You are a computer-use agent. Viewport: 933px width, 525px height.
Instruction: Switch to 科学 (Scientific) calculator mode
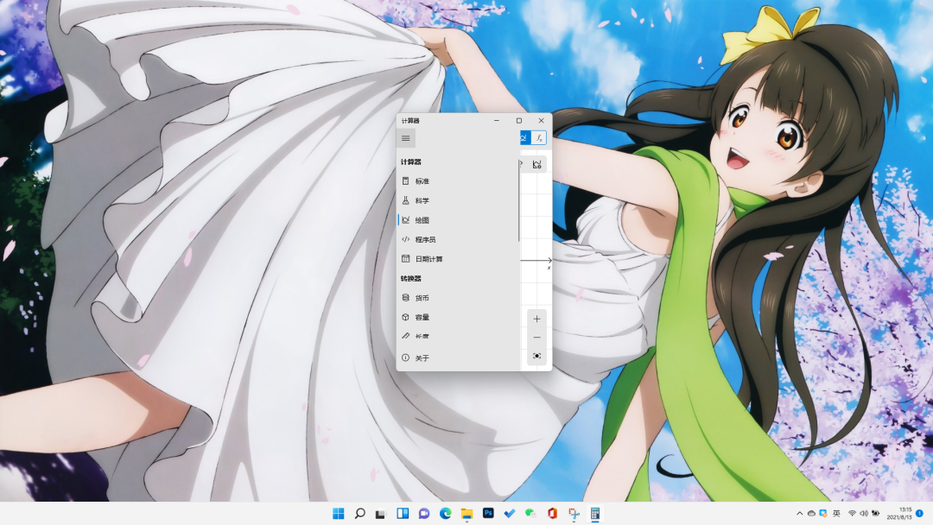[422, 200]
